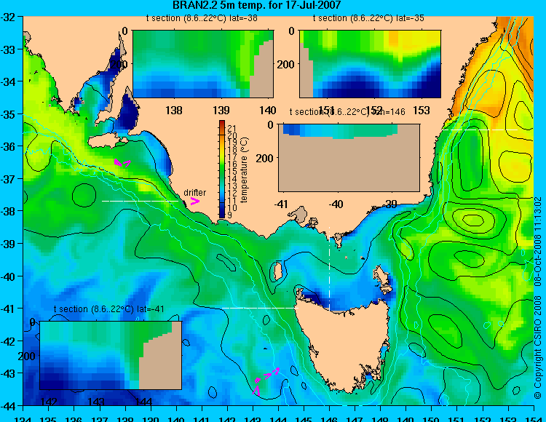
Task: Click the vertical "temperature (°C)" legend label
Action: 244,170
